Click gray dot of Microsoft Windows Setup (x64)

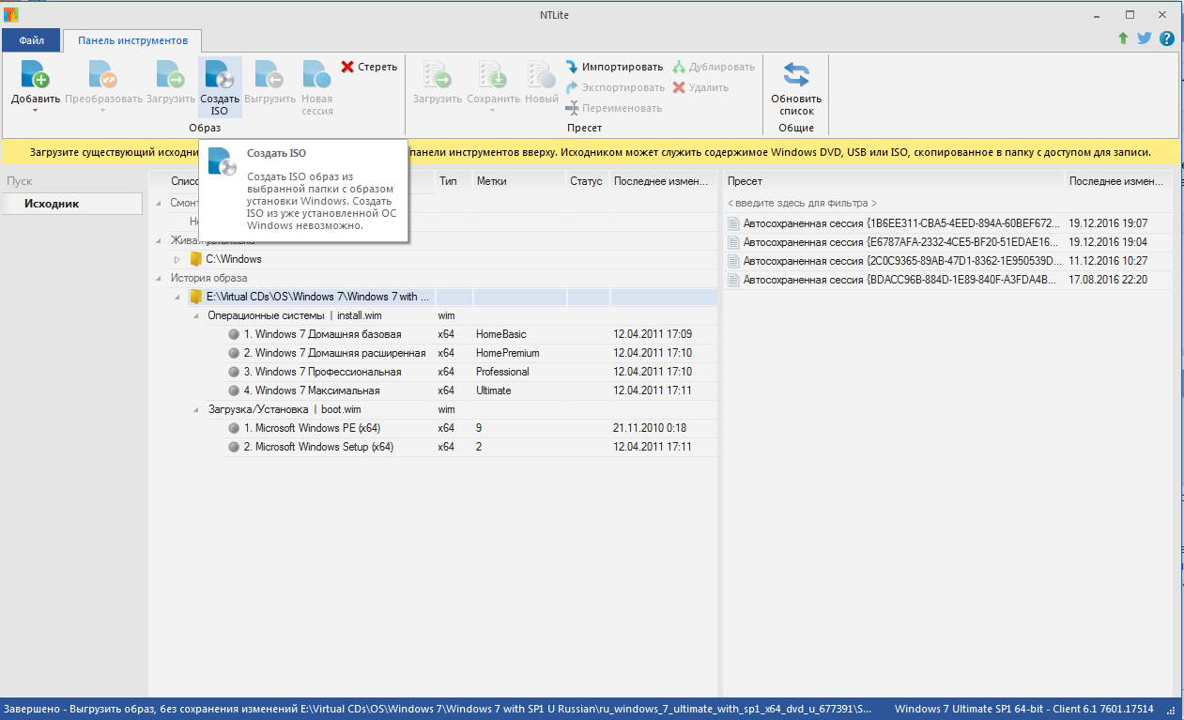point(234,447)
